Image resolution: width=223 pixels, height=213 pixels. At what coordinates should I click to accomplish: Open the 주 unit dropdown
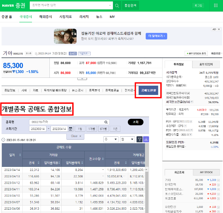click(x=111, y=139)
